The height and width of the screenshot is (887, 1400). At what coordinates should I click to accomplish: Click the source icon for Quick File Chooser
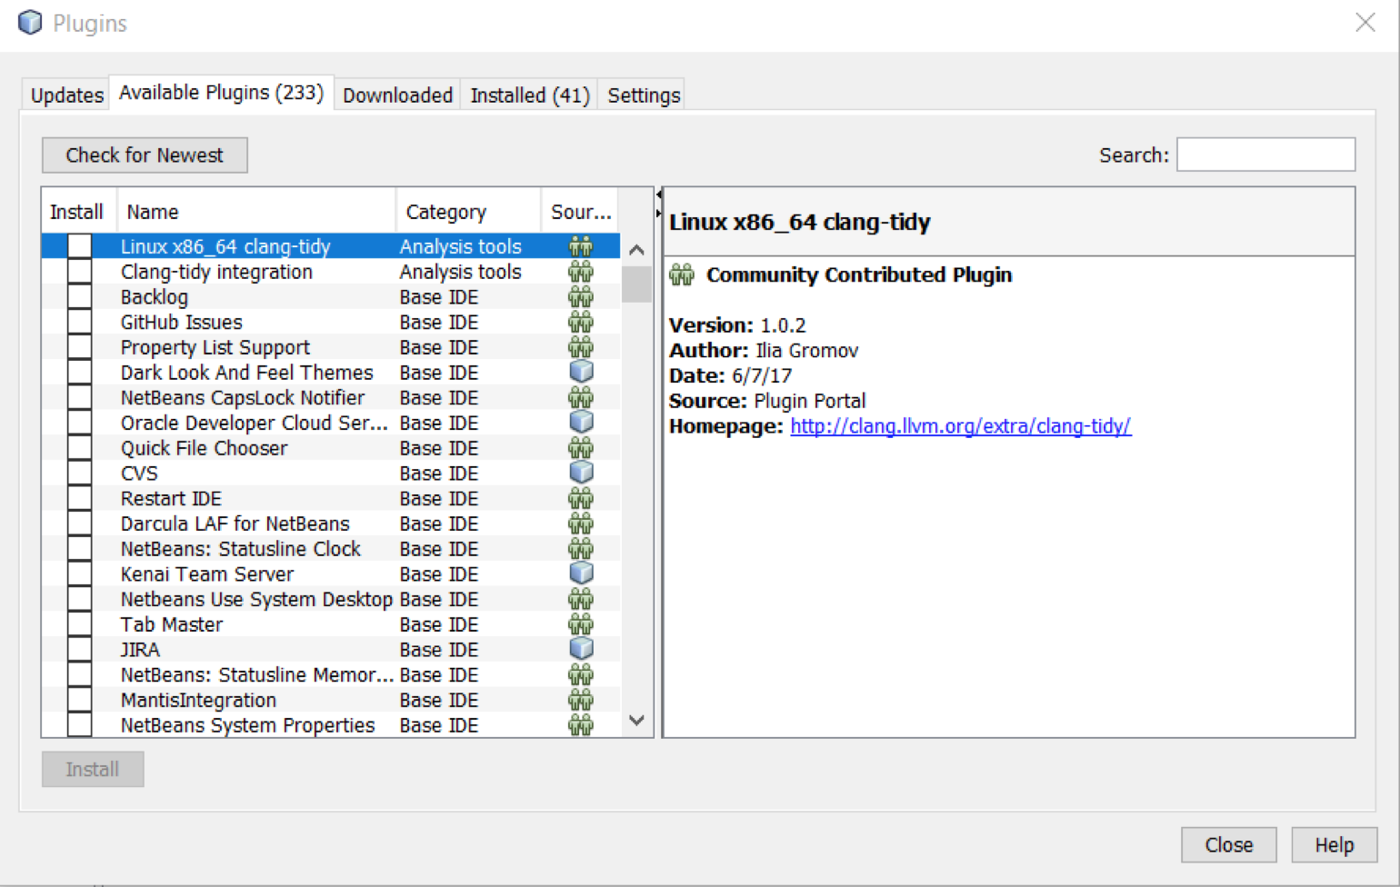[581, 448]
